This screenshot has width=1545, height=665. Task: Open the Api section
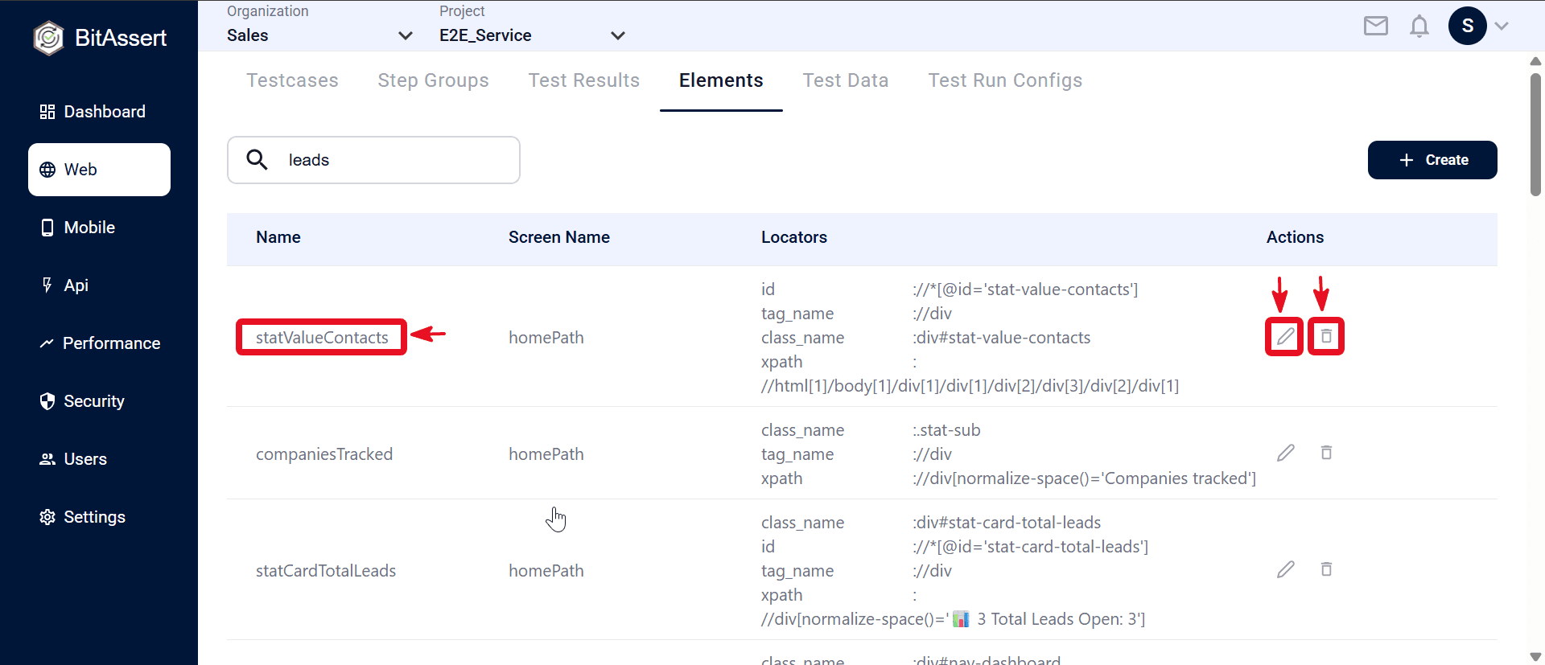pos(99,285)
